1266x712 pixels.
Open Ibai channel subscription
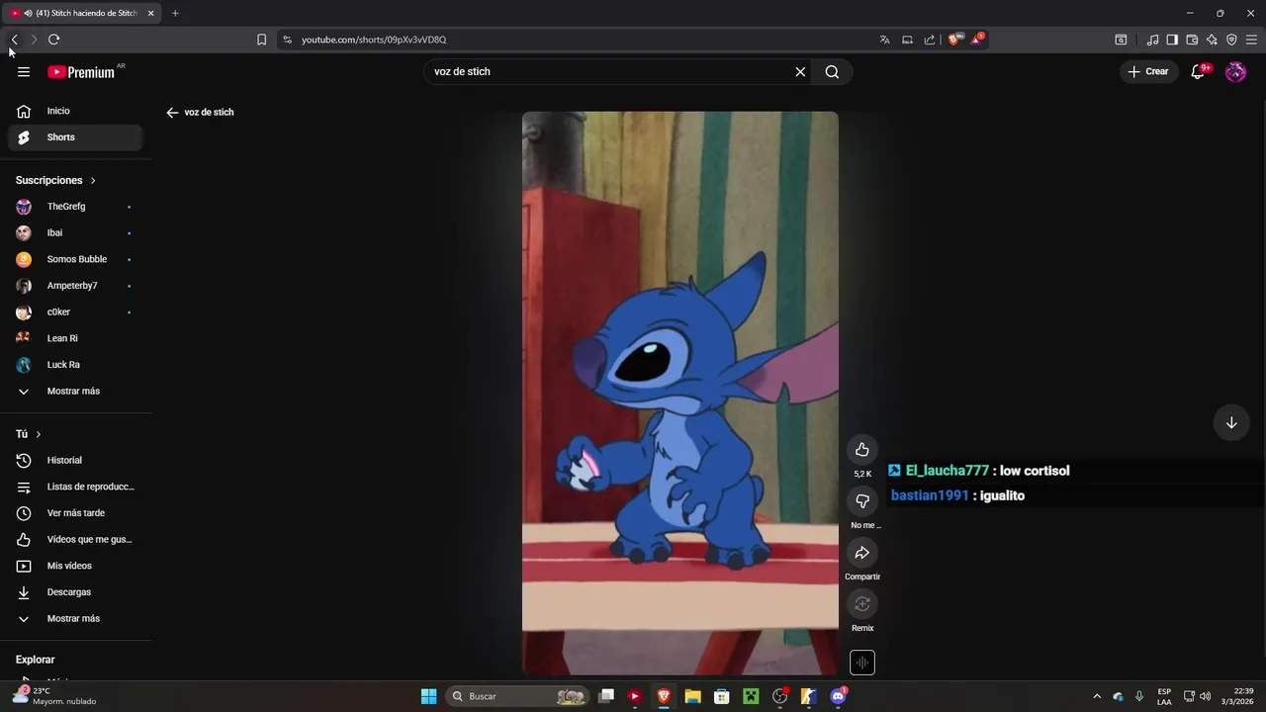coord(75,233)
